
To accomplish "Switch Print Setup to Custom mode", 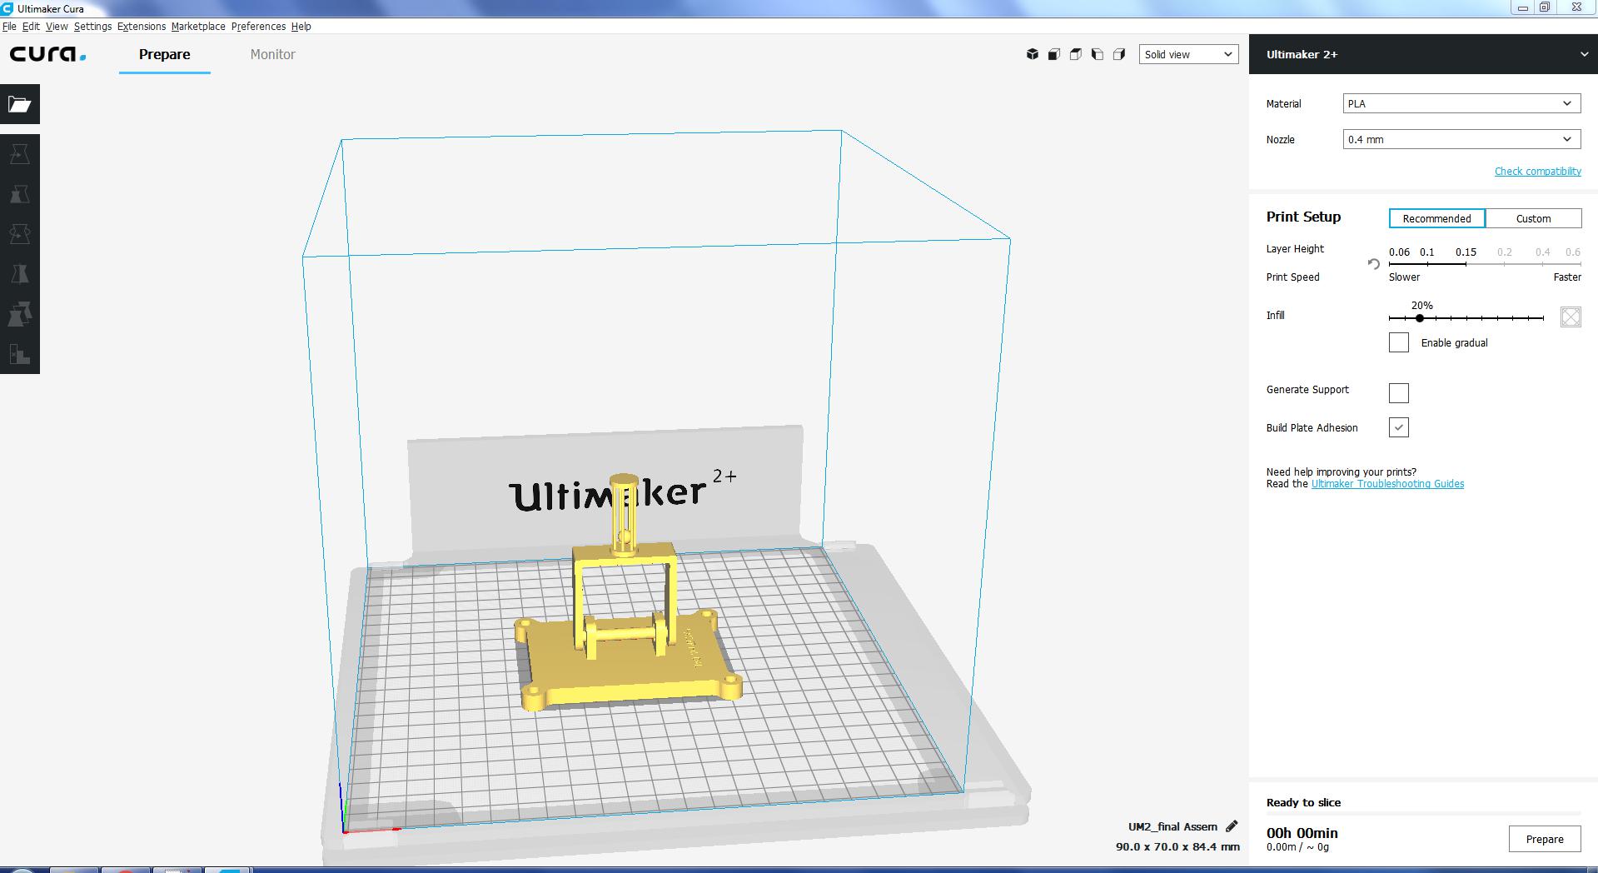I will tap(1533, 218).
